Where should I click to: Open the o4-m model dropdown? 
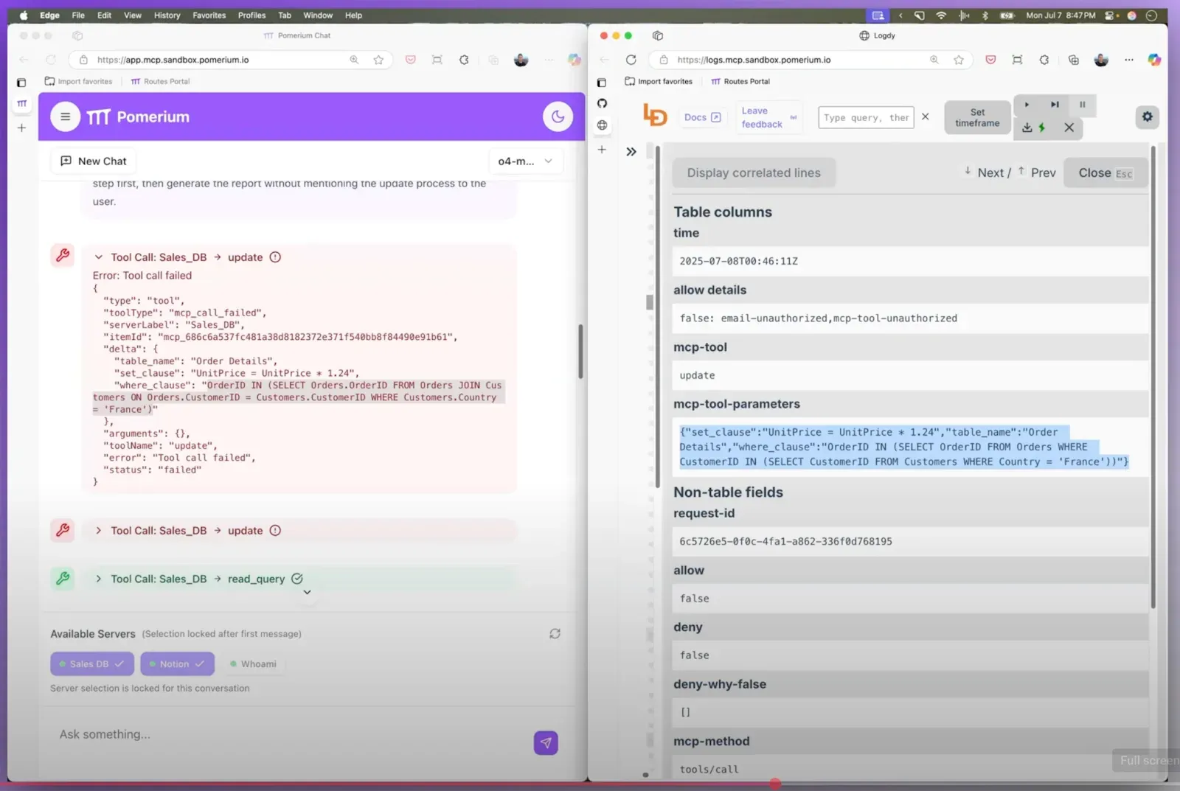click(x=525, y=161)
